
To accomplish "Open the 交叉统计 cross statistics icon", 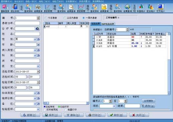I will pyautogui.click(x=160, y=8).
